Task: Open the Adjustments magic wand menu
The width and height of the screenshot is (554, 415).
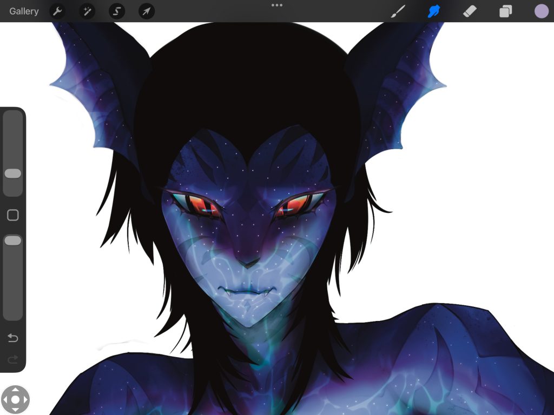Action: [x=87, y=11]
